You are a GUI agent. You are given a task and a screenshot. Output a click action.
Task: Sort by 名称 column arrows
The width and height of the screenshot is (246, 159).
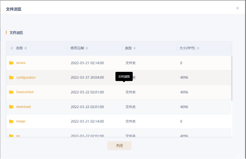click(26, 48)
